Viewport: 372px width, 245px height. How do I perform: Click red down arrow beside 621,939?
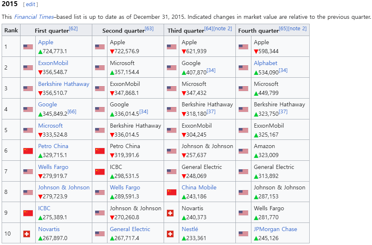click(184, 52)
